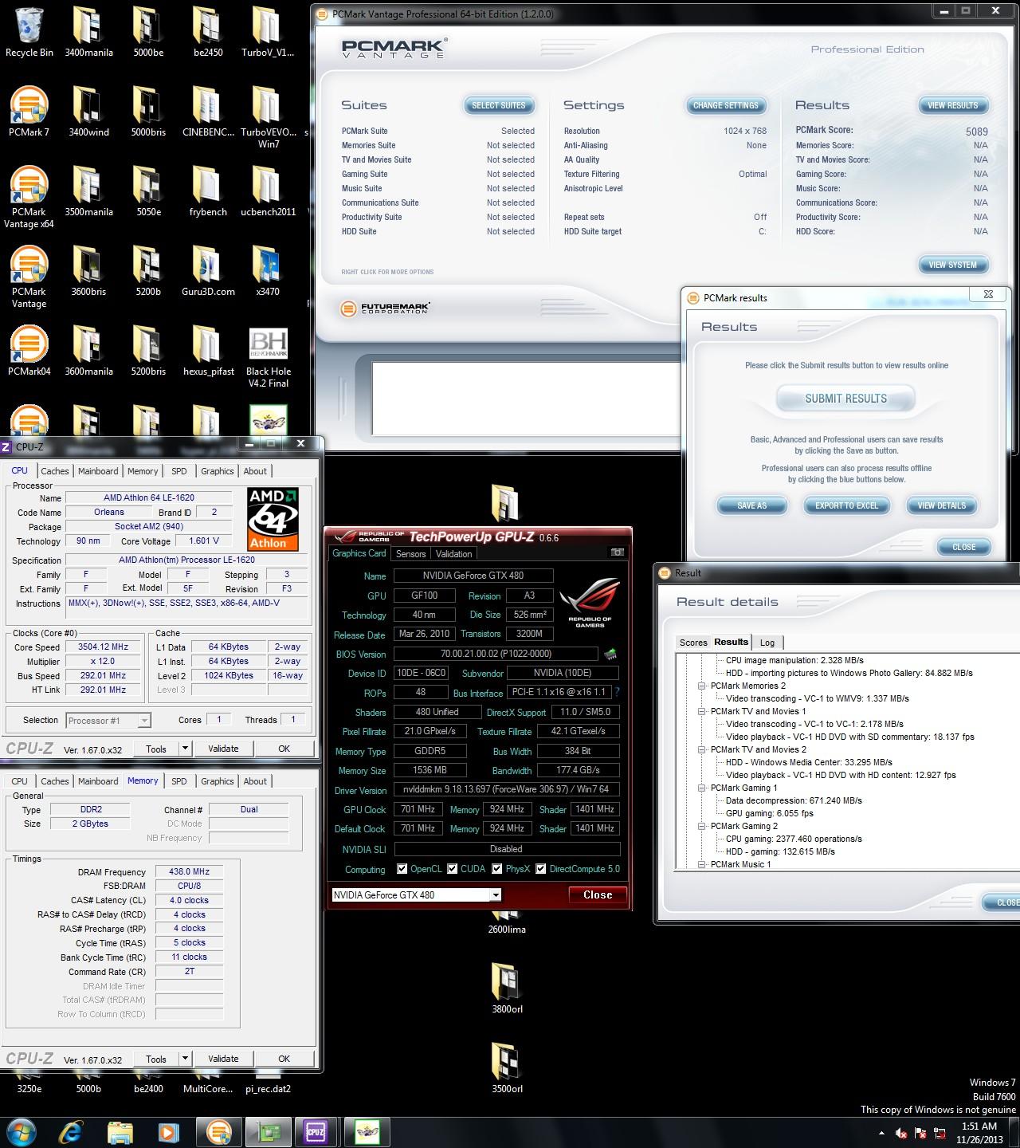Launch Internet Explorer from the taskbar
This screenshot has height=1148, width=1020.
[x=71, y=1132]
